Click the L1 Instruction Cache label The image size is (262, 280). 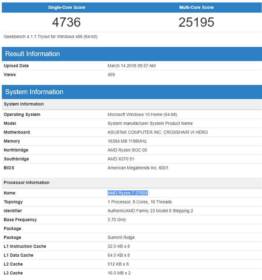[25, 246]
